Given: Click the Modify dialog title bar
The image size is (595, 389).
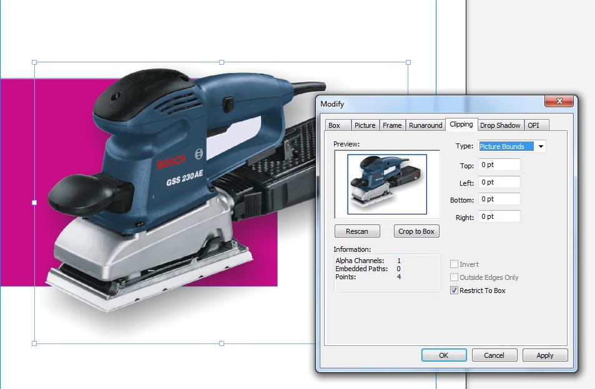Looking at the screenshot, I should [x=429, y=103].
